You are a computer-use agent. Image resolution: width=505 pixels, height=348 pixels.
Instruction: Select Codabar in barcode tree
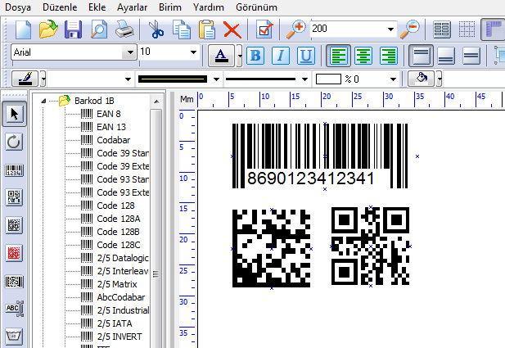tap(114, 140)
